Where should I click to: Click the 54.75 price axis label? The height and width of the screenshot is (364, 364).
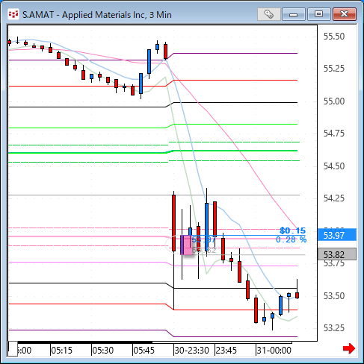334,134
